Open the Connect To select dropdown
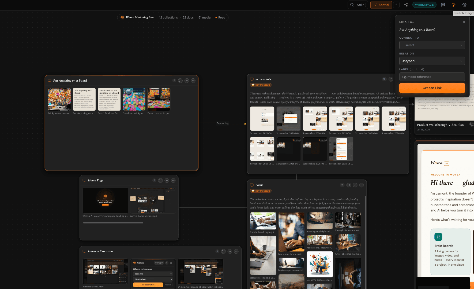The image size is (474, 289). pyautogui.click(x=432, y=45)
